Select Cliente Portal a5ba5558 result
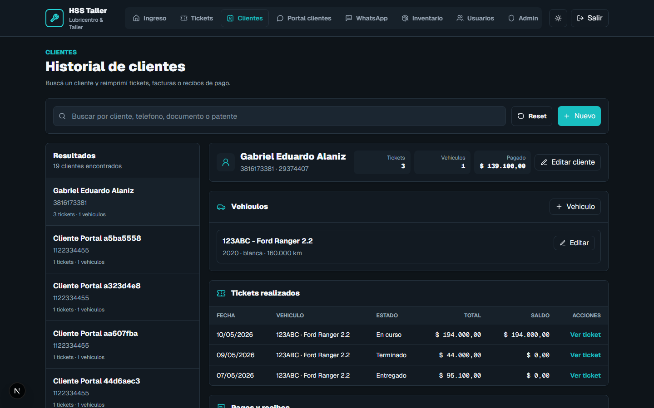The width and height of the screenshot is (654, 408). pyautogui.click(x=123, y=249)
